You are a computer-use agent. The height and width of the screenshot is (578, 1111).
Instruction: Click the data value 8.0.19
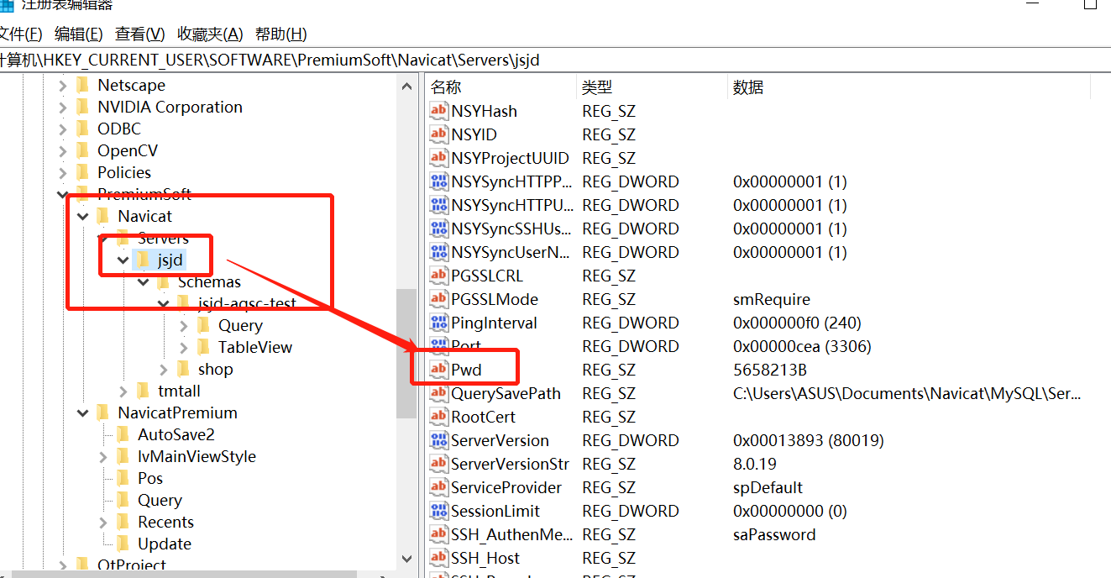coord(754,464)
